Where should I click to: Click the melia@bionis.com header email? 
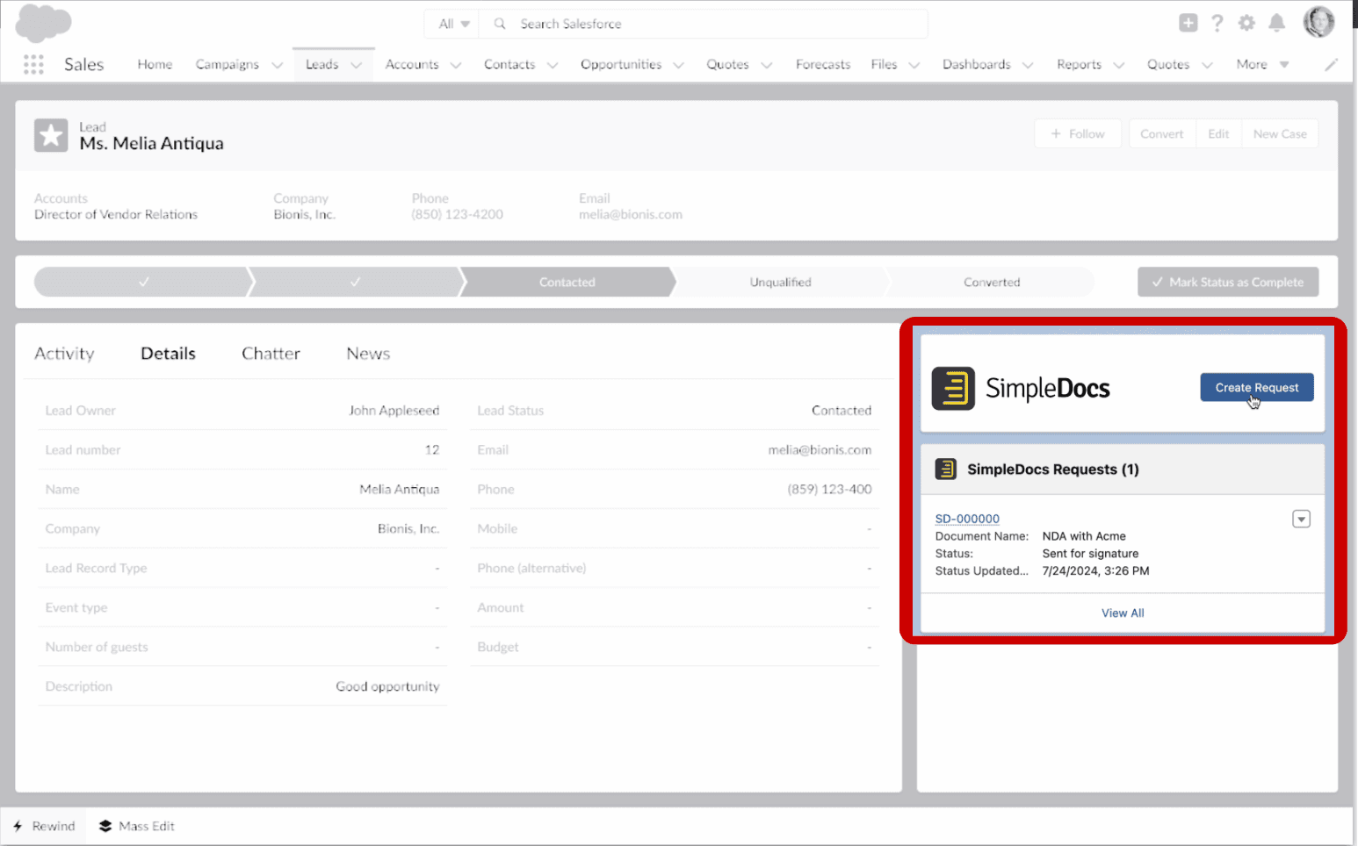tap(631, 214)
